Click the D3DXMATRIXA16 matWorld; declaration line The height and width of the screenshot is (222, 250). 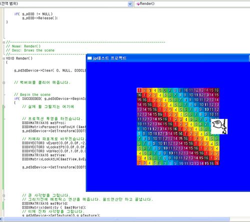[45, 203]
